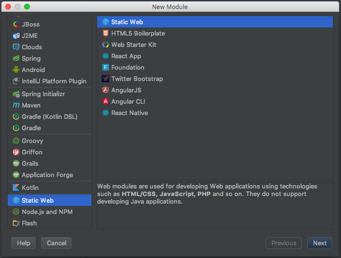Select the Clouds speech-bubble icon

16,47
